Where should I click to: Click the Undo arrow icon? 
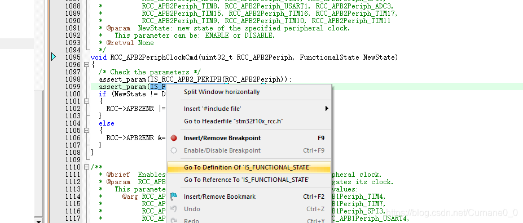[173, 209]
